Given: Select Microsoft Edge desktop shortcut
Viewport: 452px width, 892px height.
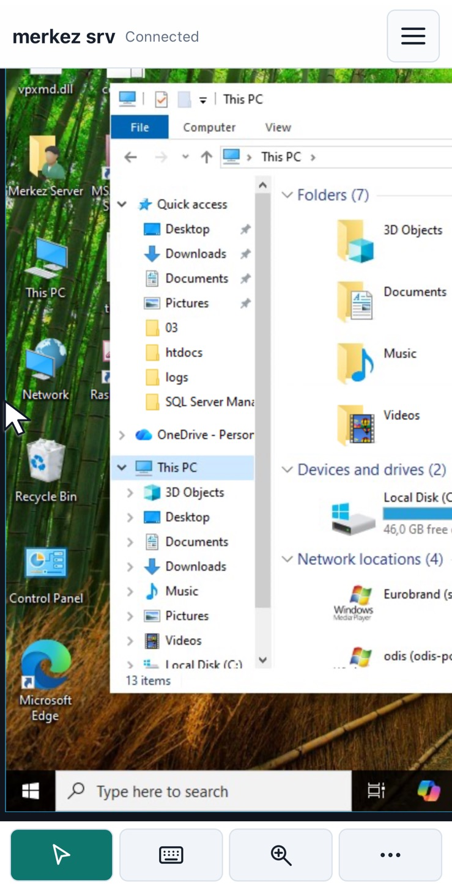Looking at the screenshot, I should 46,681.
